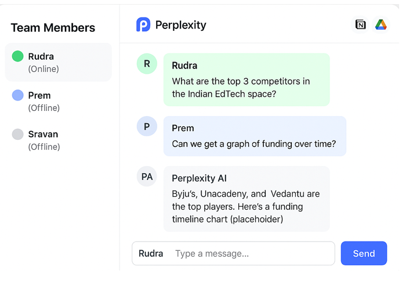Select Rudra in Team Members list
402x281 pixels.
[x=58, y=62]
